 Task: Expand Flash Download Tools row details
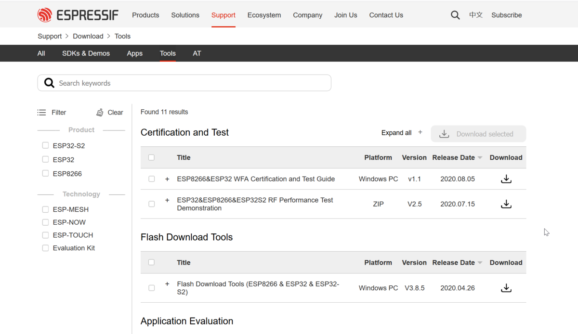tap(167, 284)
